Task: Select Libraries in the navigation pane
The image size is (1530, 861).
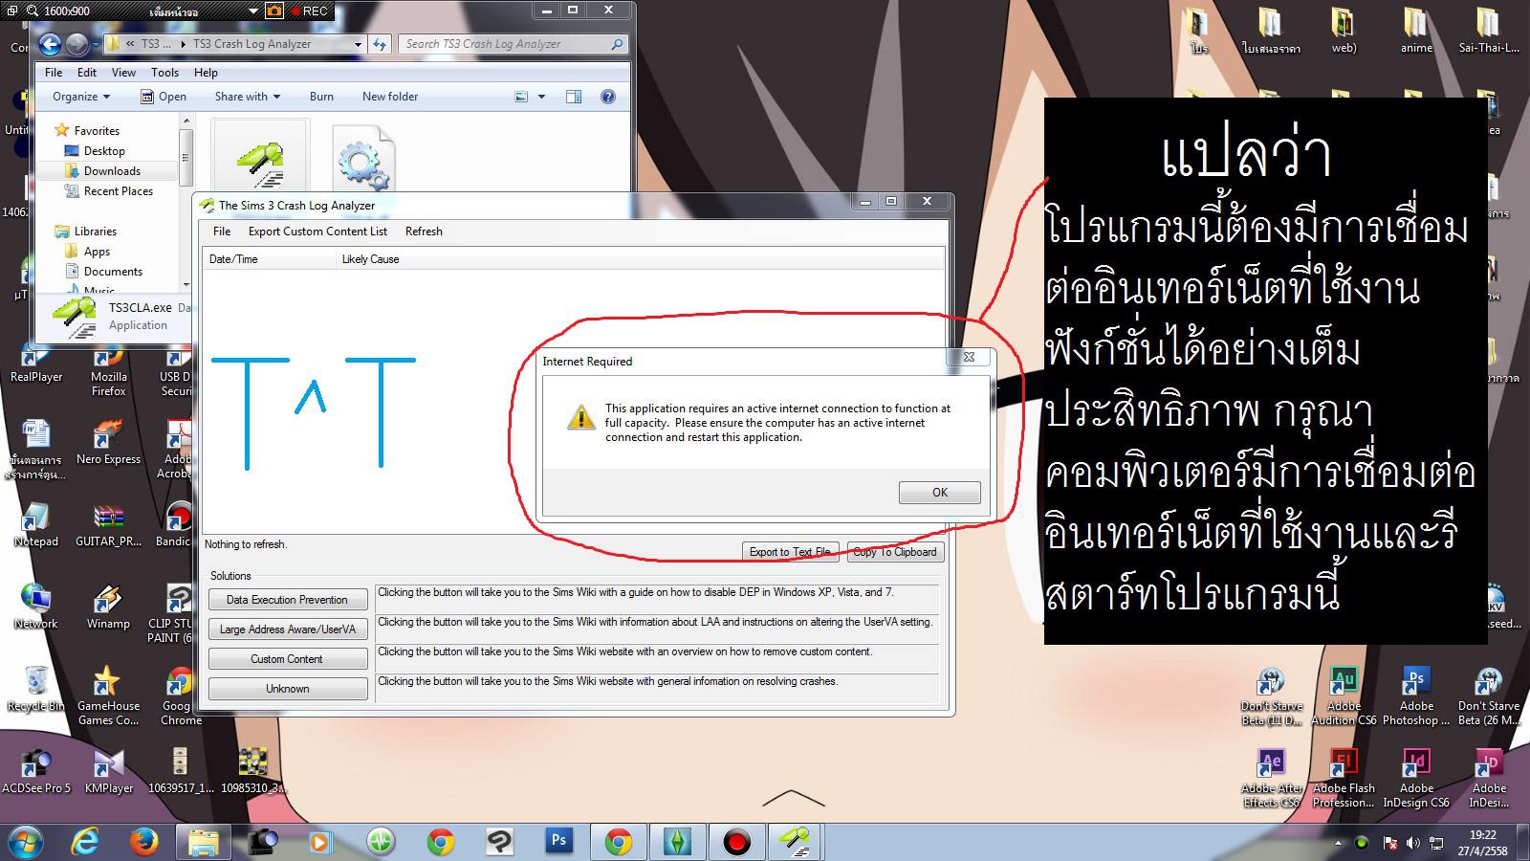Action: (96, 232)
